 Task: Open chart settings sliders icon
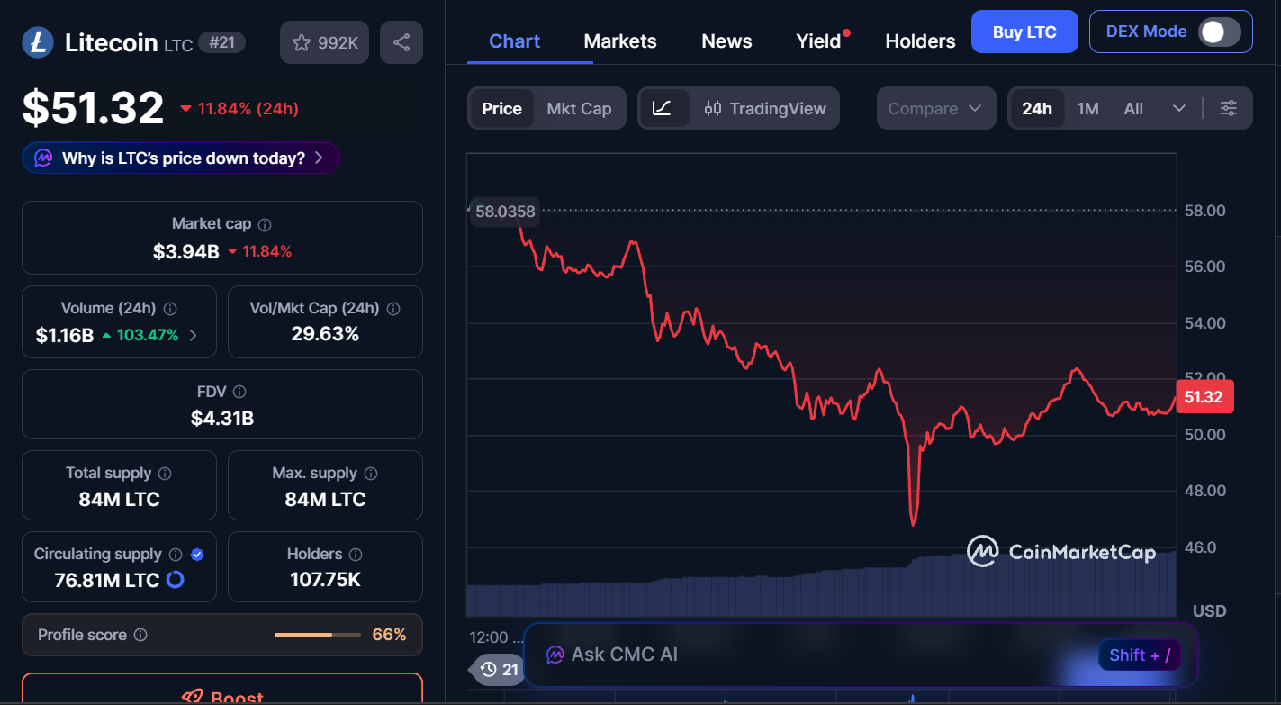coord(1228,109)
